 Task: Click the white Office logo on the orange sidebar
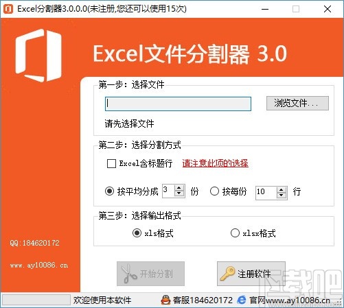(38, 56)
